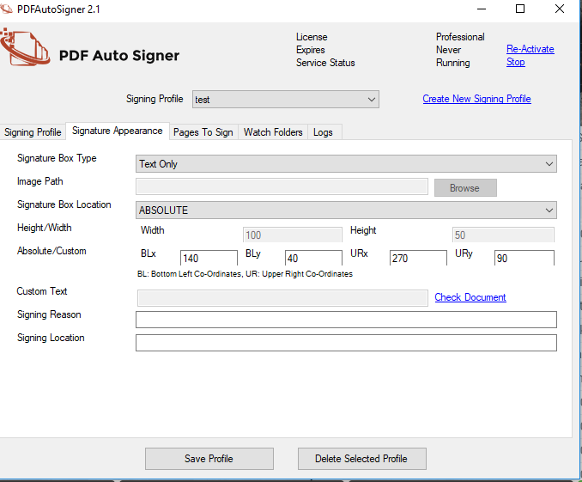The width and height of the screenshot is (582, 482).
Task: Focus the Custom Text input field
Action: (282, 298)
